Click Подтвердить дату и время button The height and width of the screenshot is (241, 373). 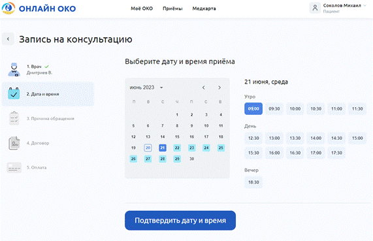[x=180, y=220]
